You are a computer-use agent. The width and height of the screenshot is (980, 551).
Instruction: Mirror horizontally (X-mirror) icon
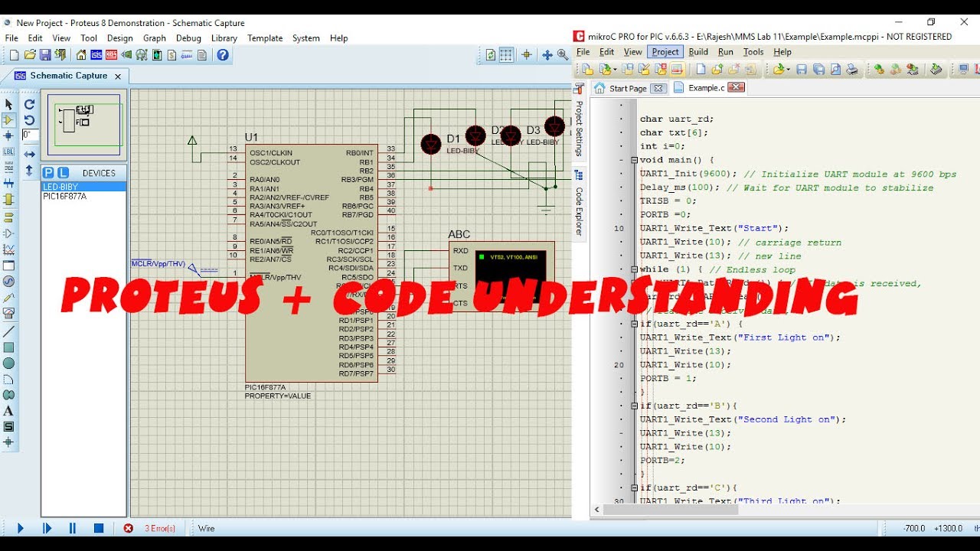pos(29,154)
